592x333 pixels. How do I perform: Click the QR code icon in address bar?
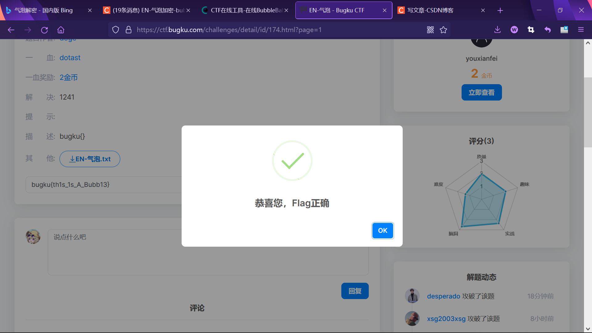pyautogui.click(x=430, y=30)
